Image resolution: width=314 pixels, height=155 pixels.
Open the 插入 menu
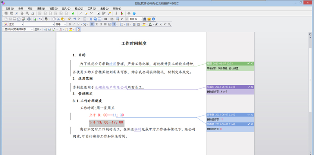pyautogui.click(x=66, y=9)
